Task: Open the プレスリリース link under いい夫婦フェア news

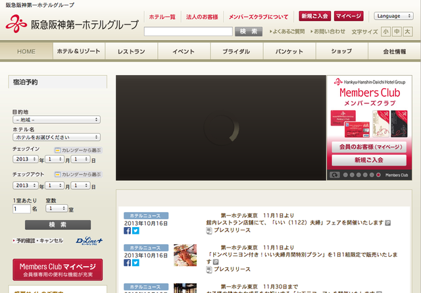Action: click(x=232, y=230)
